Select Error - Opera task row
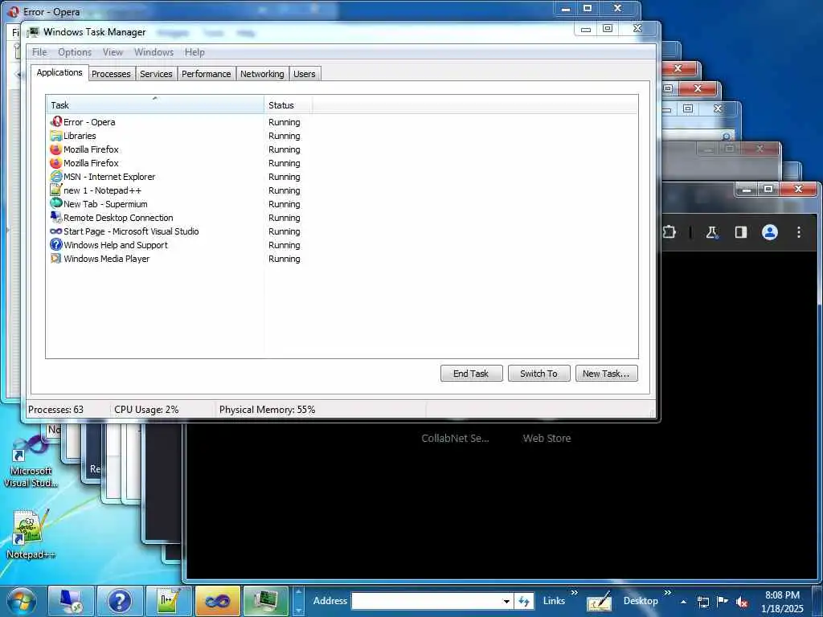823x617 pixels. point(342,122)
